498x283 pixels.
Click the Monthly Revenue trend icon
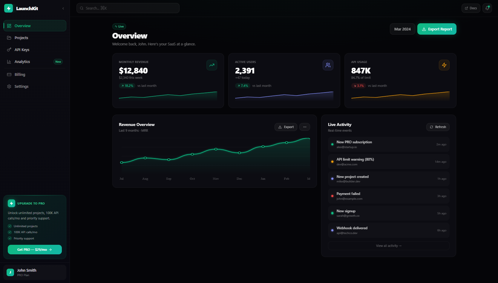click(212, 65)
